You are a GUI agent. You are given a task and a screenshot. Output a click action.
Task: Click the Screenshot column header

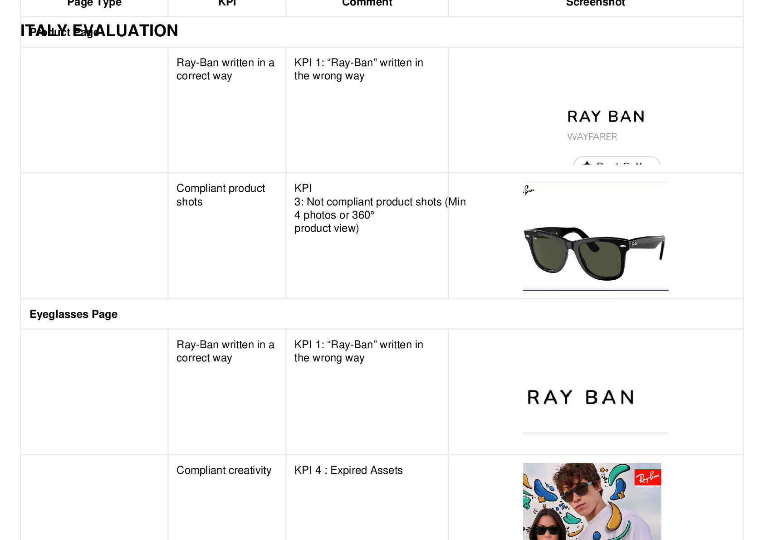point(595,3)
